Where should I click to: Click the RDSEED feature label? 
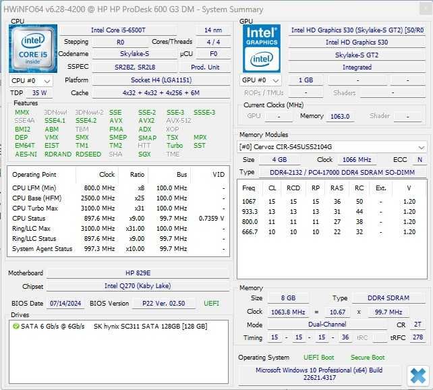(x=88, y=154)
